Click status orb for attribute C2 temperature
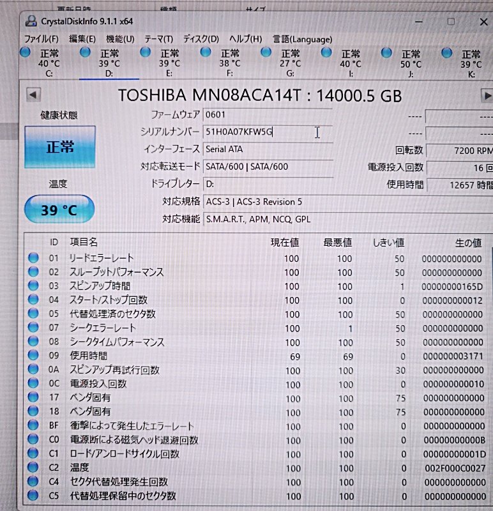 pyautogui.click(x=33, y=468)
